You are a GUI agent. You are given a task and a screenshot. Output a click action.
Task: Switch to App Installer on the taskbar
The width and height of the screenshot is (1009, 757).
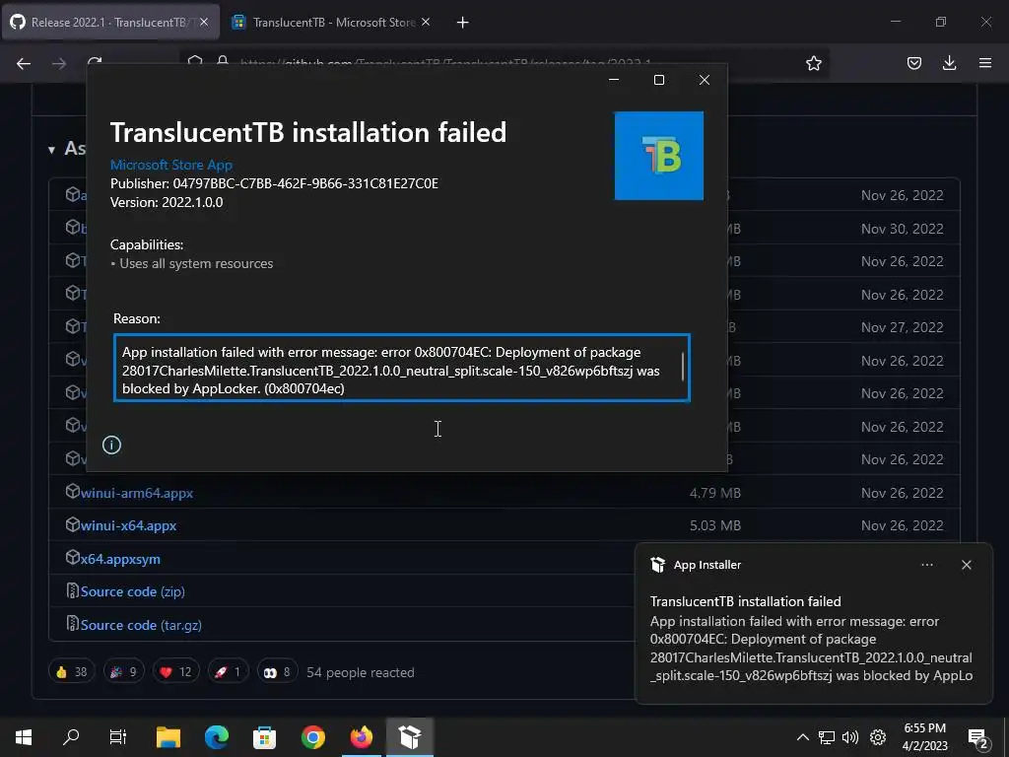(x=410, y=737)
